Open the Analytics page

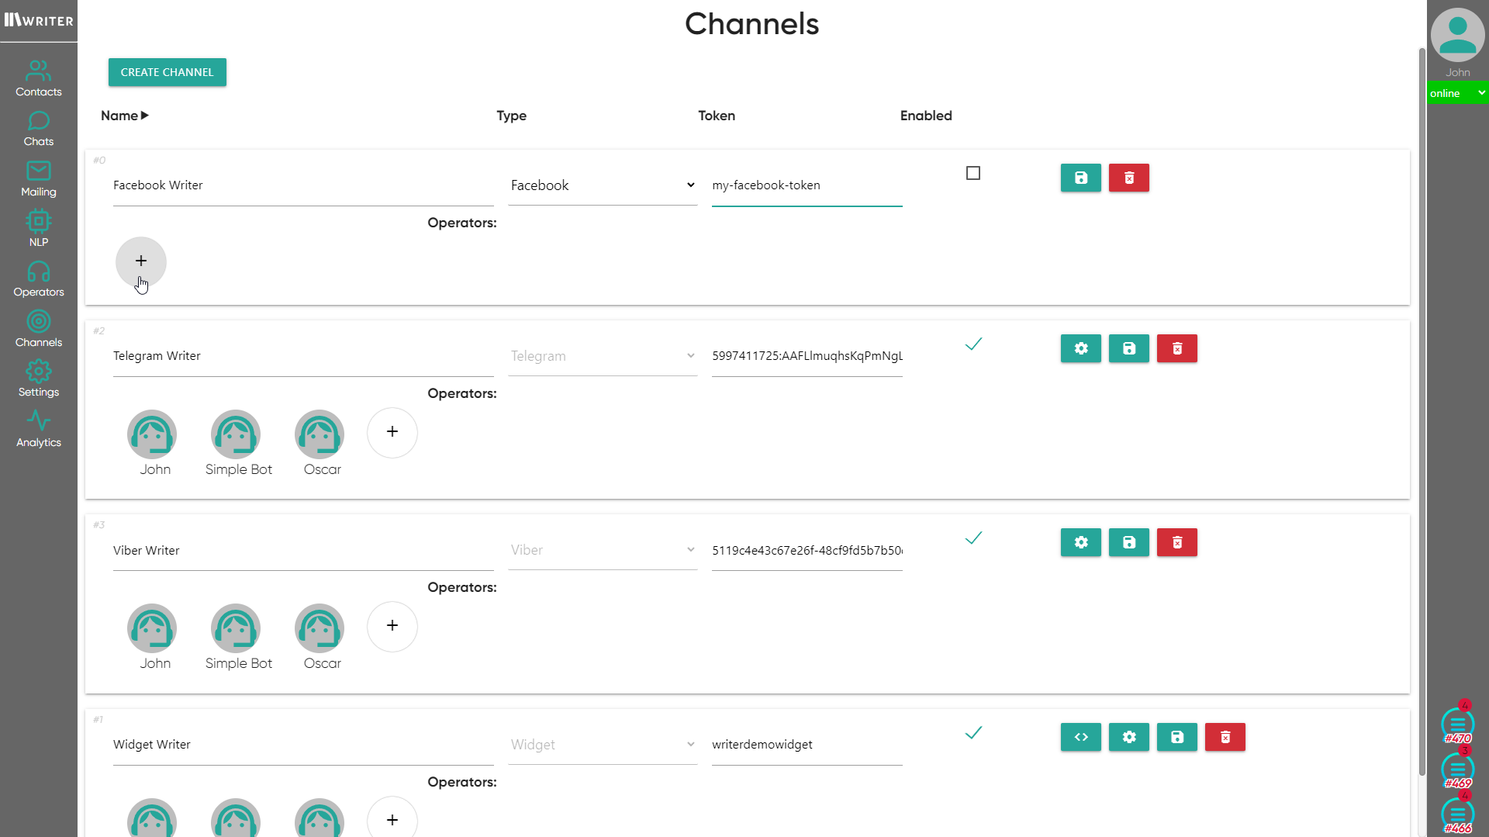click(x=39, y=430)
